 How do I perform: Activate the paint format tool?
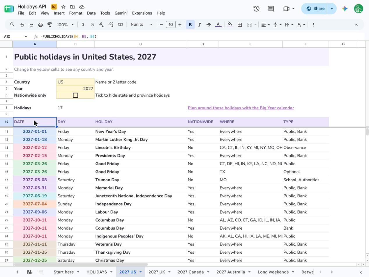click(50, 25)
